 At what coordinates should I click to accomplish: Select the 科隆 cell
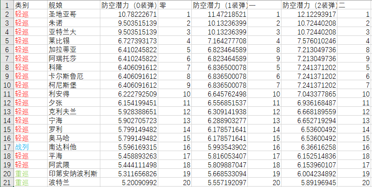[x=74, y=68]
